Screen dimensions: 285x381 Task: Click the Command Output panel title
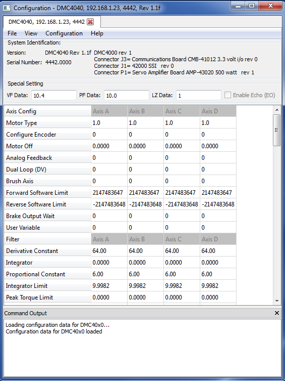(x=26, y=313)
